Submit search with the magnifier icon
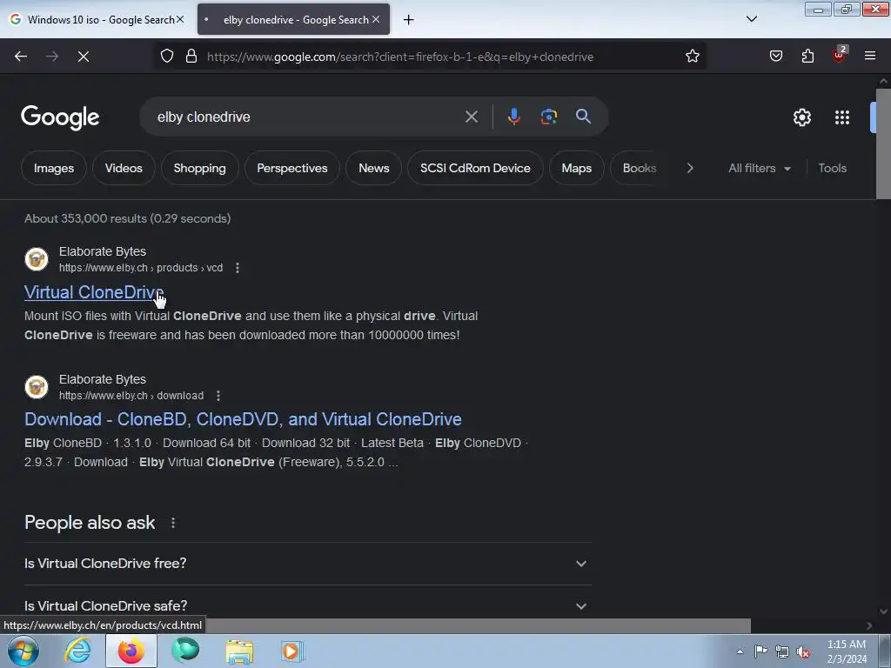 click(583, 117)
